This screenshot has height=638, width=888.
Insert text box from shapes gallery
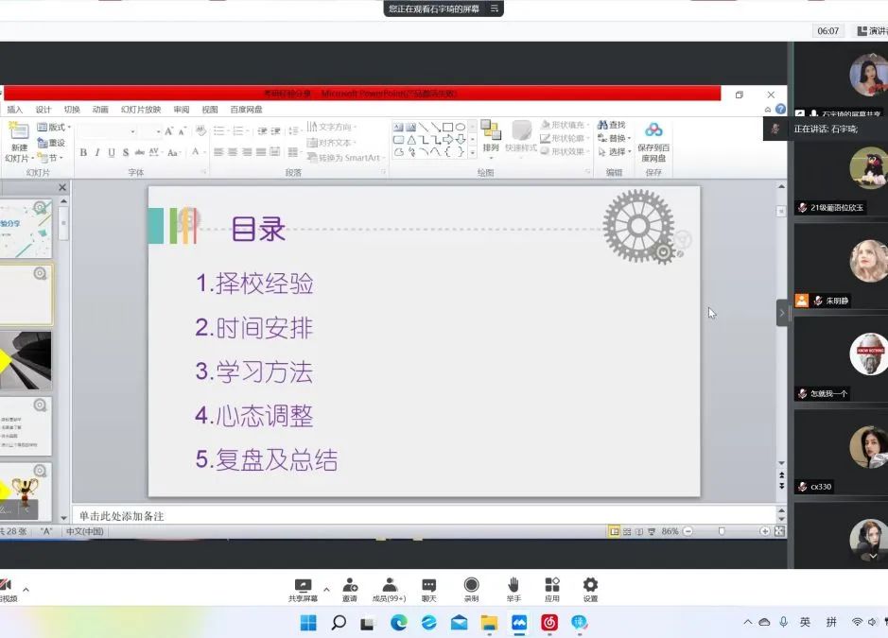398,127
